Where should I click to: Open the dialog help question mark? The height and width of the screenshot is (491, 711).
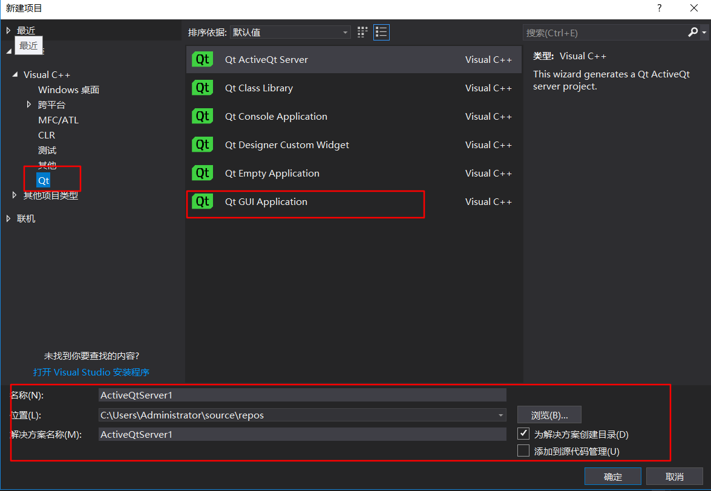pos(660,8)
